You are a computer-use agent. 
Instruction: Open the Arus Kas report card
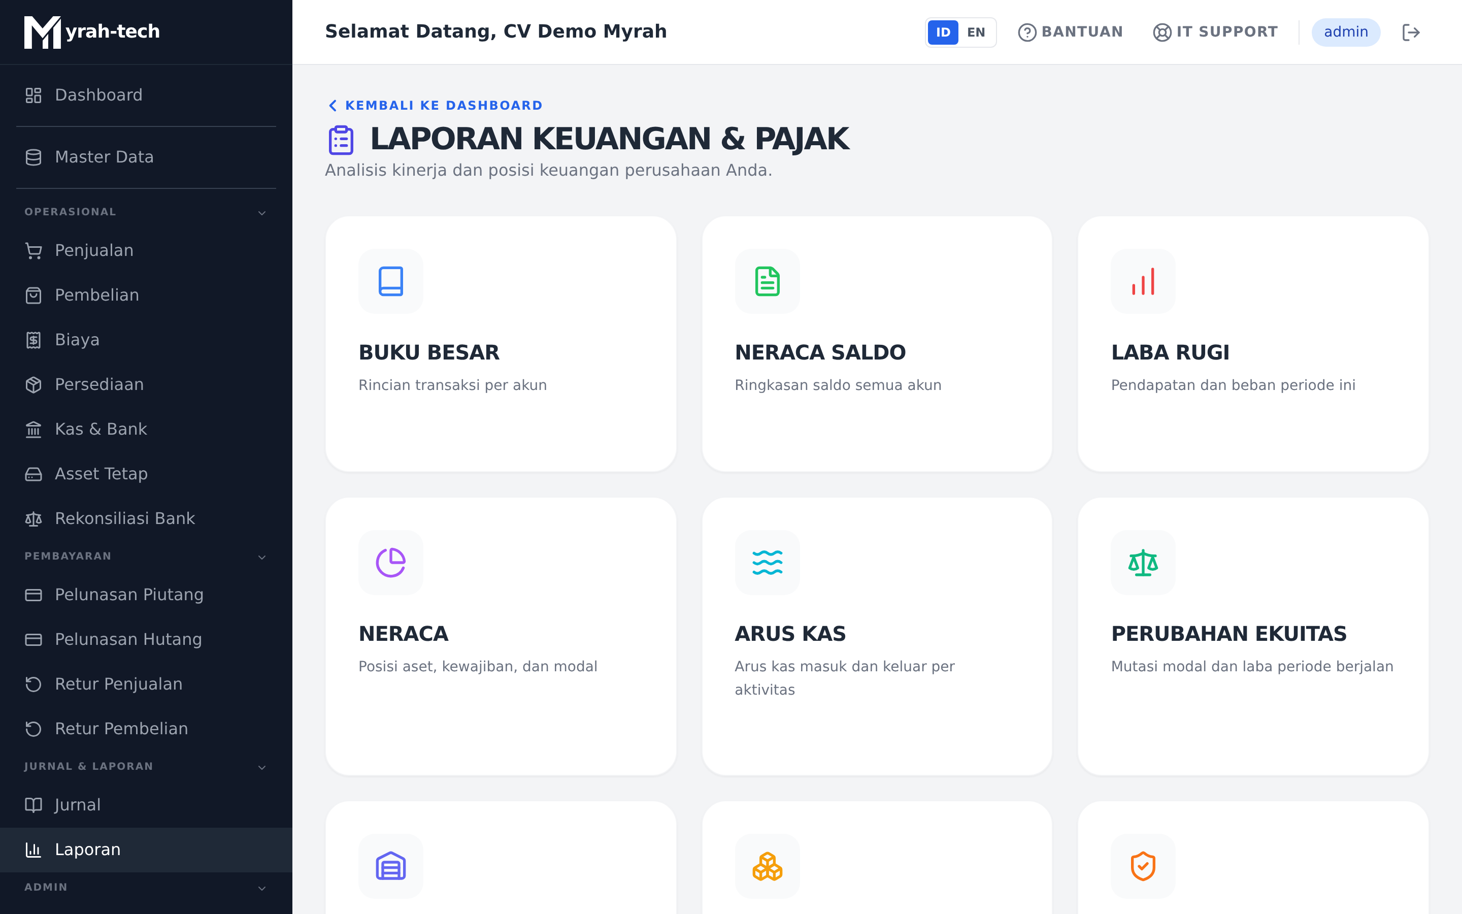(877, 637)
